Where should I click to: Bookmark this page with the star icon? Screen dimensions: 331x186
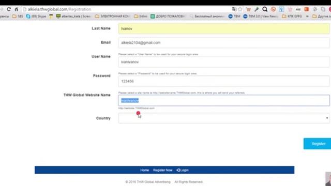pyautogui.click(x=240, y=9)
